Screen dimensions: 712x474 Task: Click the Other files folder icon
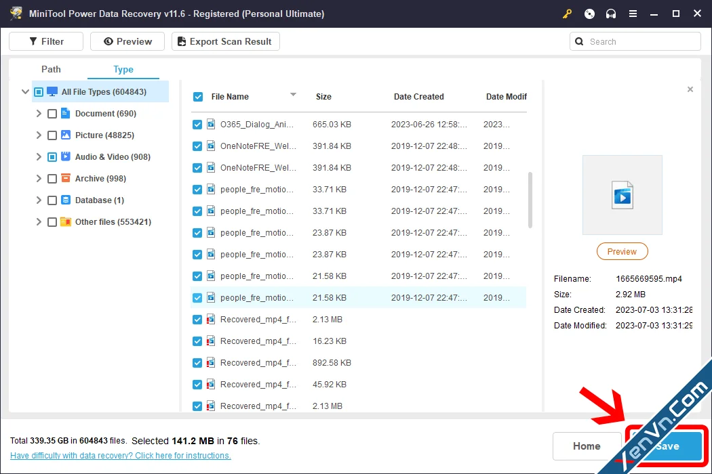pyautogui.click(x=65, y=222)
